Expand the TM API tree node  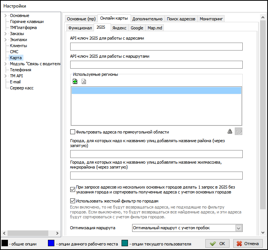tap(6, 76)
